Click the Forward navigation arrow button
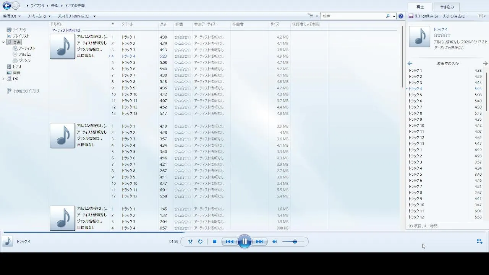Image resolution: width=489 pixels, height=275 pixels. pyautogui.click(x=15, y=6)
